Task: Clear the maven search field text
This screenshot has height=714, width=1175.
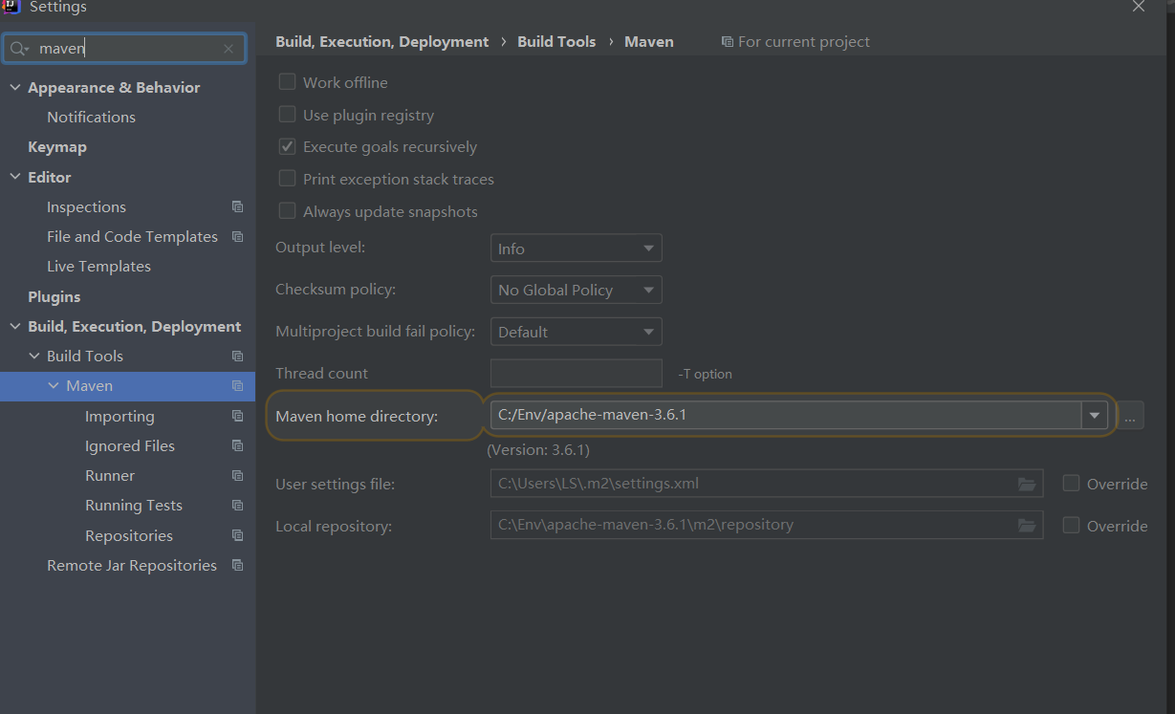Action: coord(228,49)
